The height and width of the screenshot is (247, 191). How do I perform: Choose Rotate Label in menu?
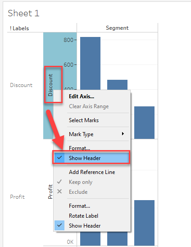84,216
